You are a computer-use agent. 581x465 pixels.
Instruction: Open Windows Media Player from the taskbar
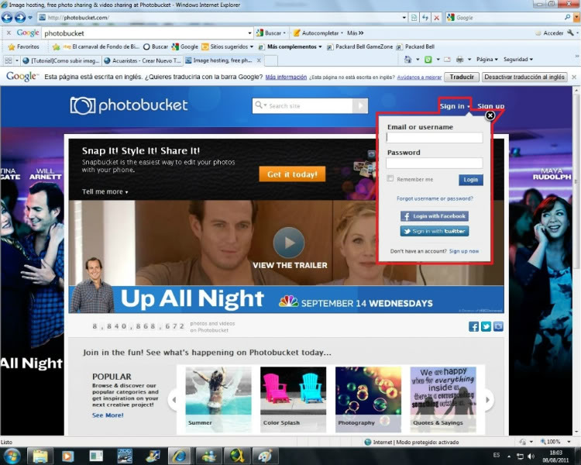(68, 456)
